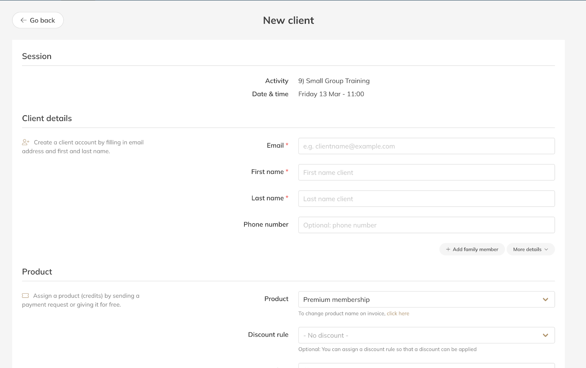Screen dimensions: 586x368
Task: Click the Go back arrow icon
Action: [x=23, y=21]
